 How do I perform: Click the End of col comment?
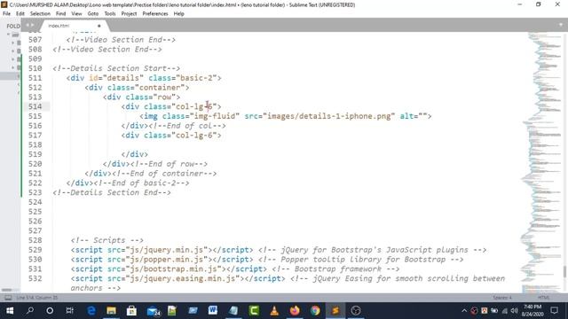coord(187,126)
